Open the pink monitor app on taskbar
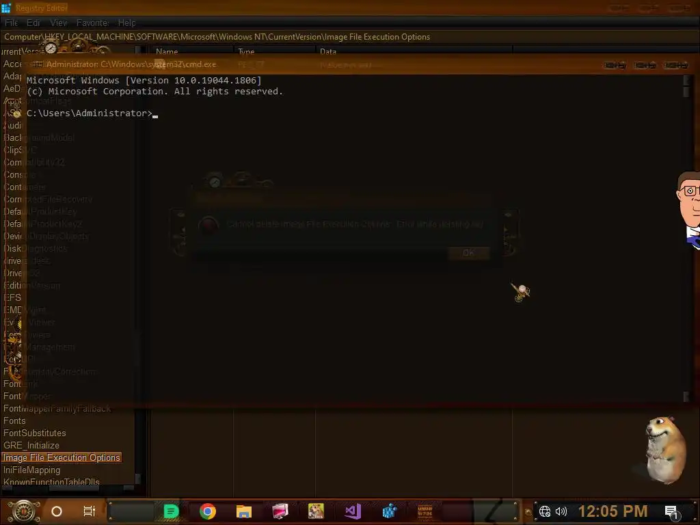The image size is (700, 525). click(280, 511)
